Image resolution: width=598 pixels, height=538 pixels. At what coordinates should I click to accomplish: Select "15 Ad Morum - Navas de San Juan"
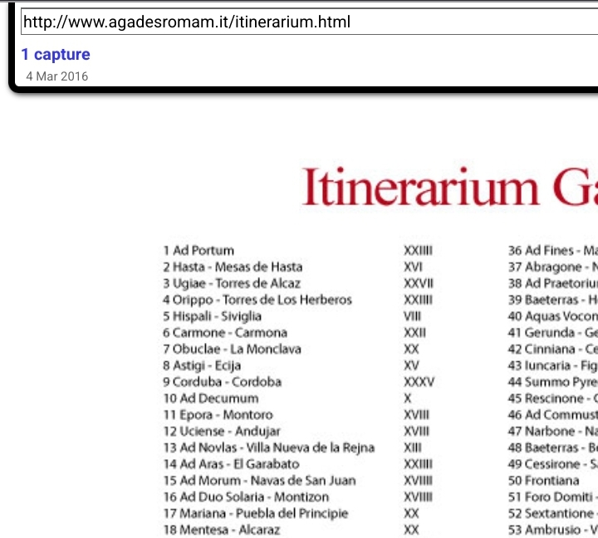click(x=259, y=481)
